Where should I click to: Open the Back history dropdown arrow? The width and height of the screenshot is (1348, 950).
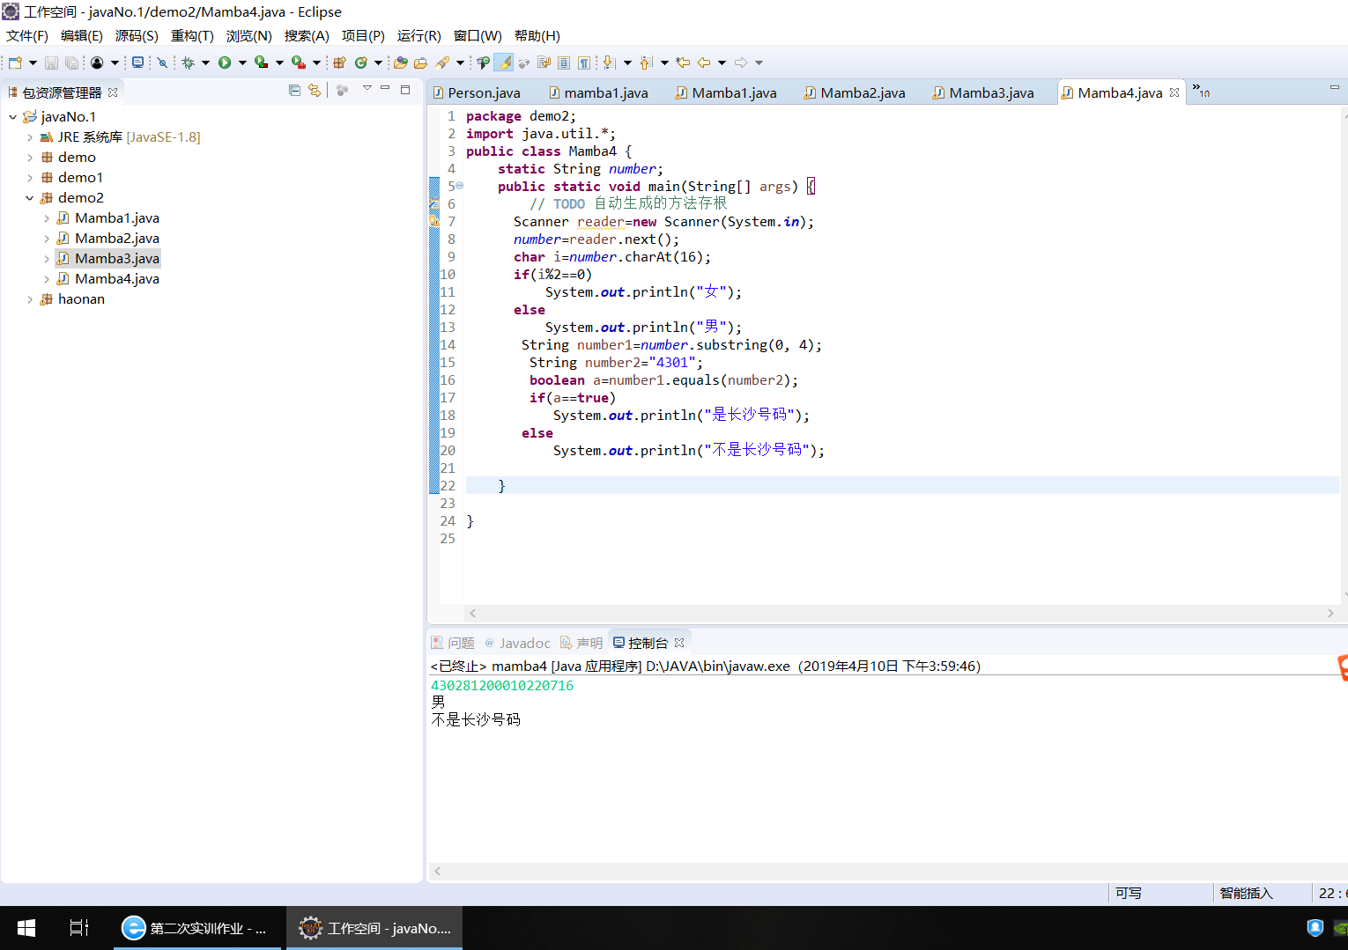(x=722, y=63)
